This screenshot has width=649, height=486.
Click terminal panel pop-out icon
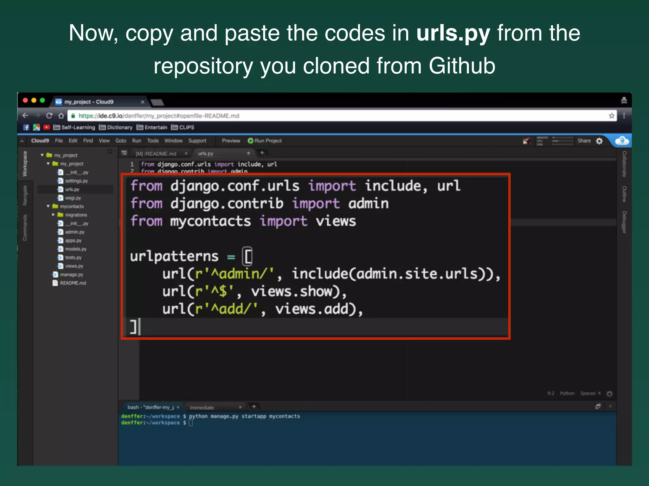598,406
